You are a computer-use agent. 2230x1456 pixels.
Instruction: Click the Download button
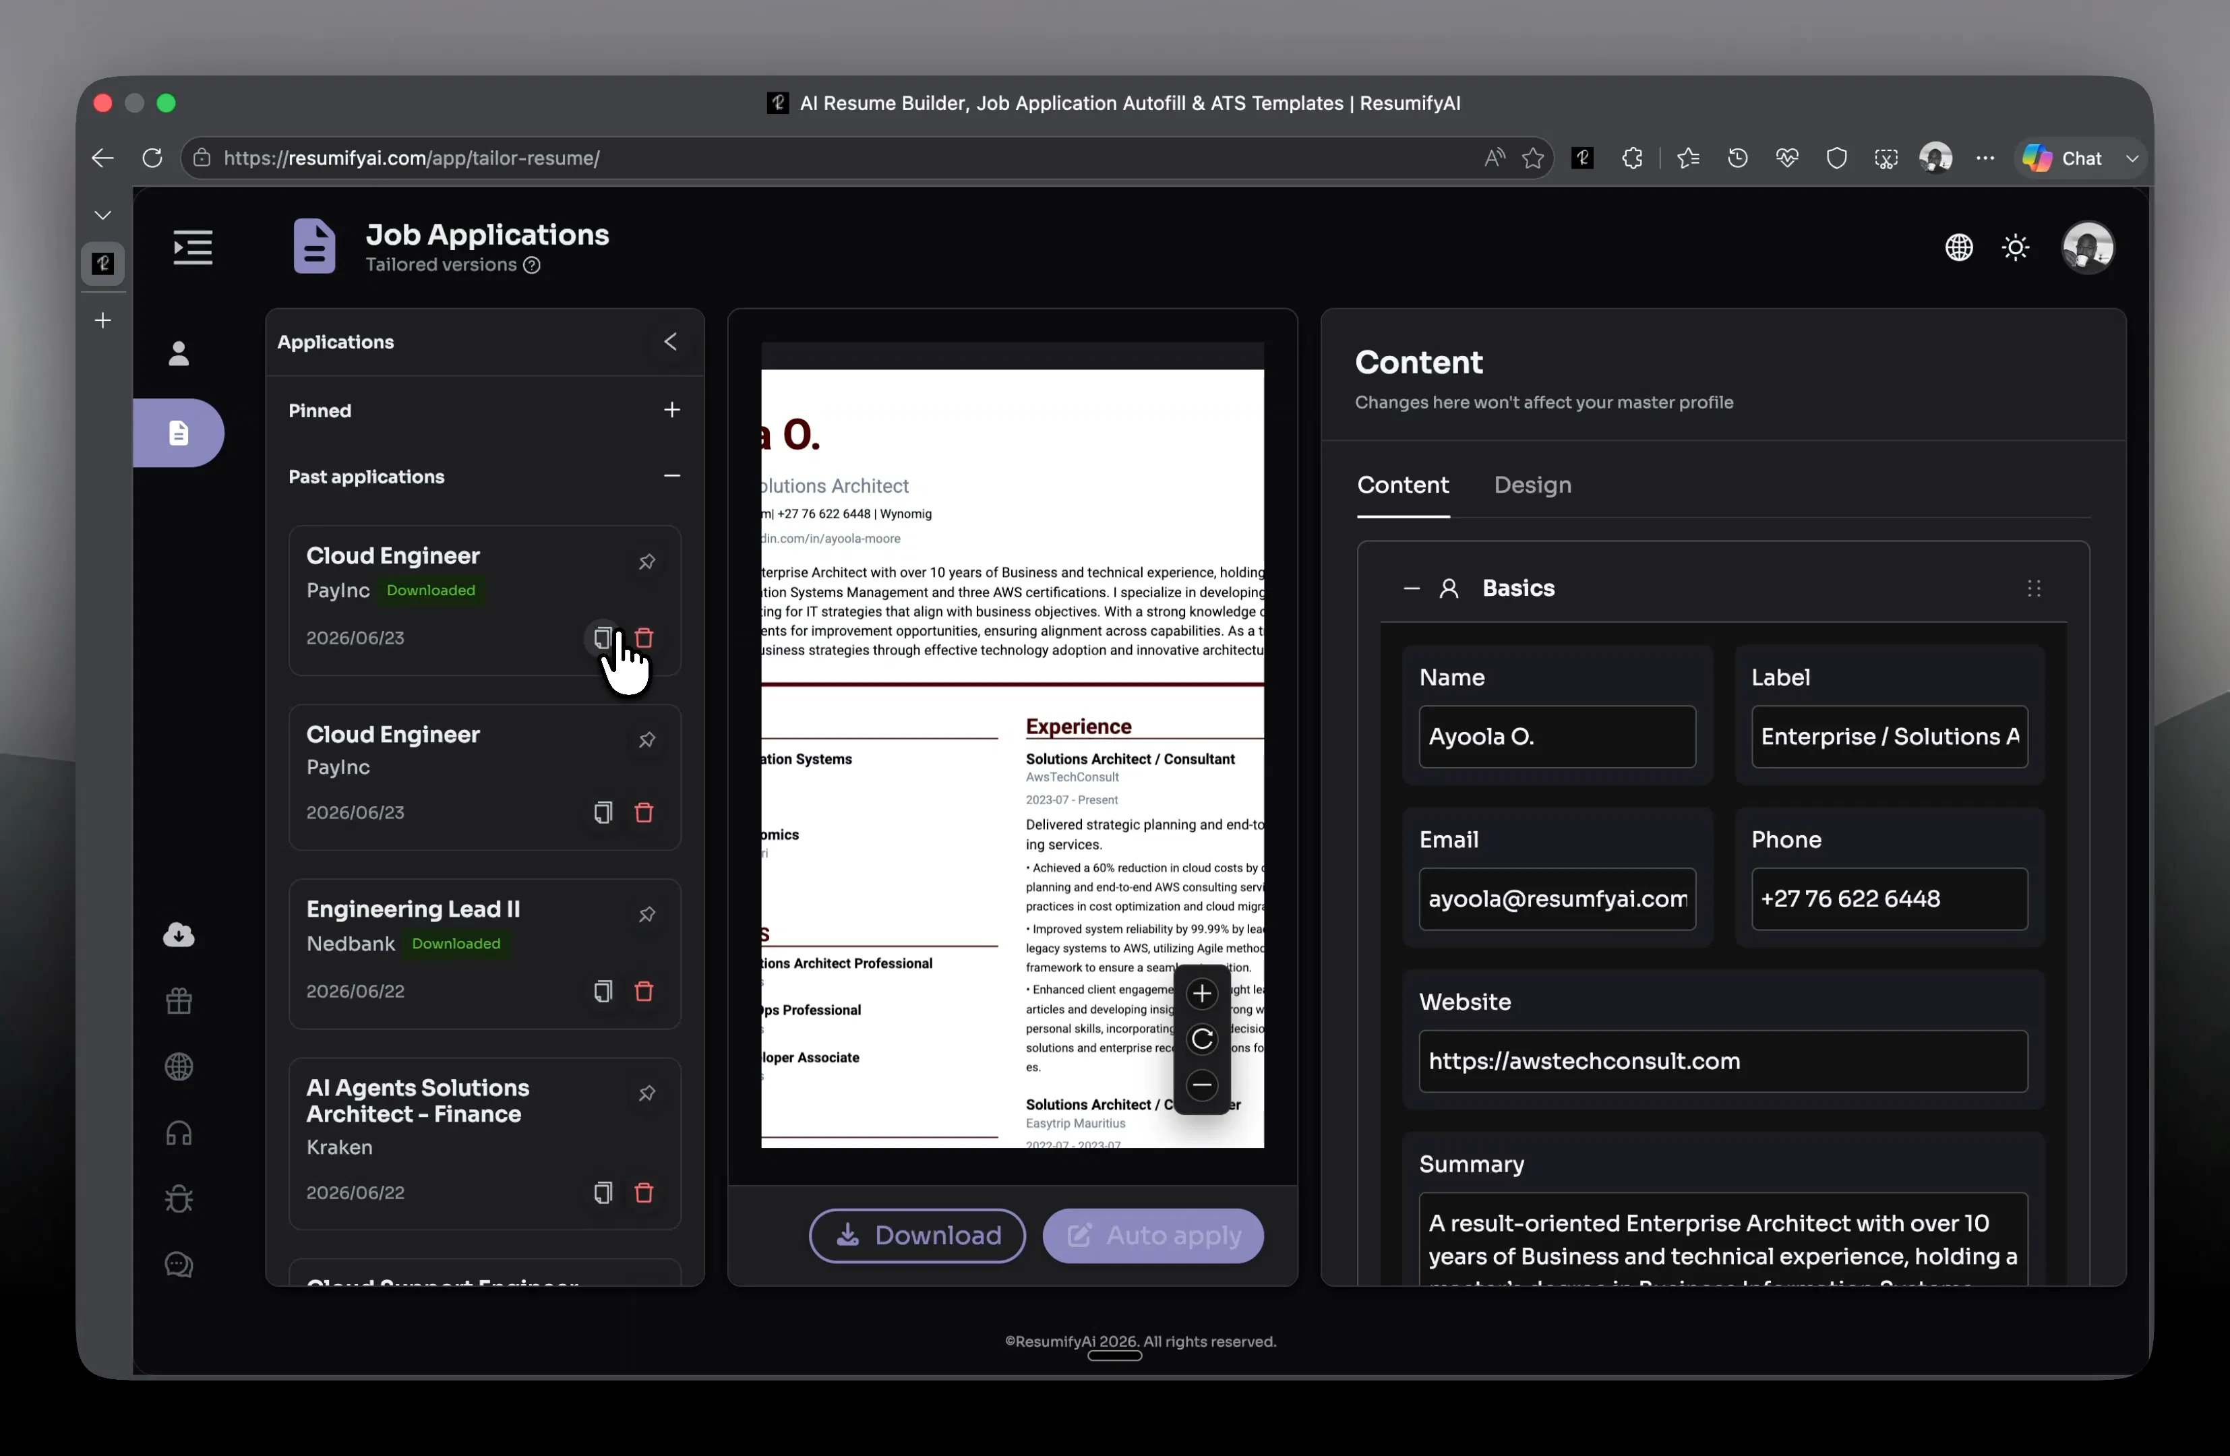(917, 1236)
